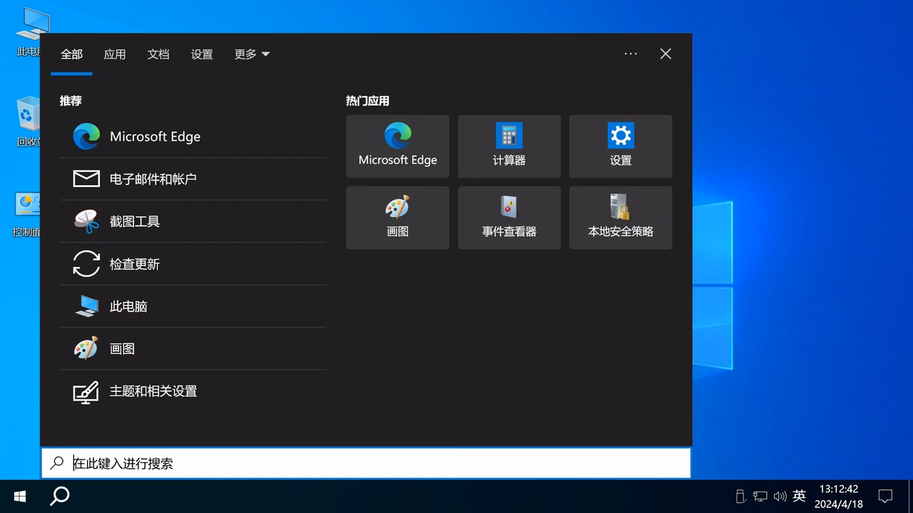The width and height of the screenshot is (913, 513).
Task: Open the Calculator (计算器) tile
Action: click(x=509, y=146)
